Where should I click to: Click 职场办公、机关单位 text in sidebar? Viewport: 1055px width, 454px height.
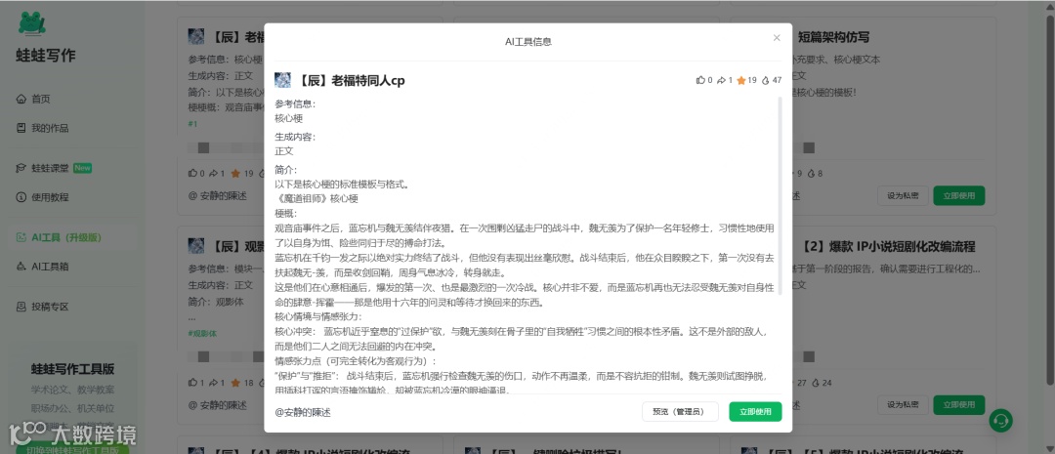click(x=72, y=408)
